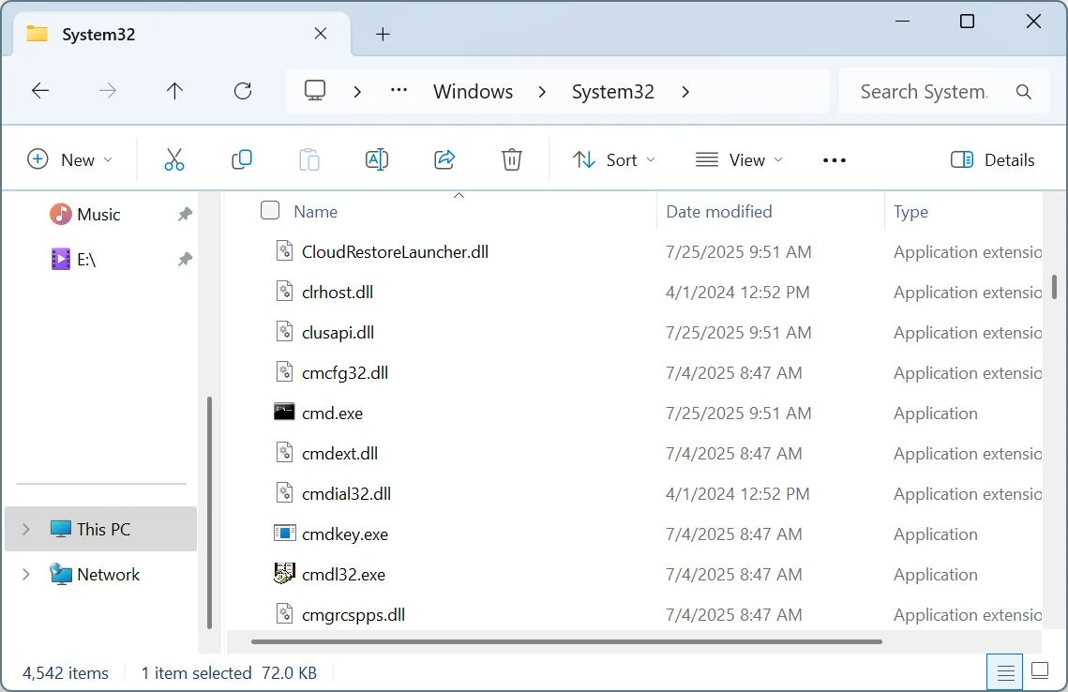The image size is (1068, 692).
Task: Click the file list vertical scrollbar thumb
Action: [1054, 287]
